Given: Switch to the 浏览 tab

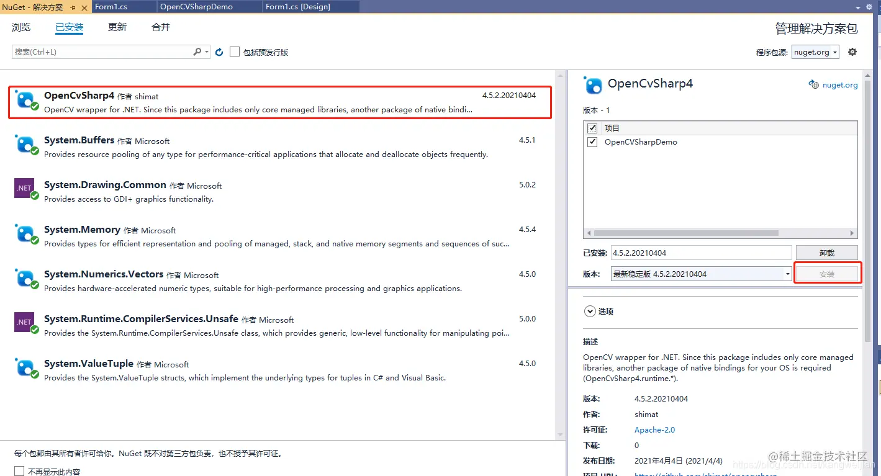Looking at the screenshot, I should 21,27.
